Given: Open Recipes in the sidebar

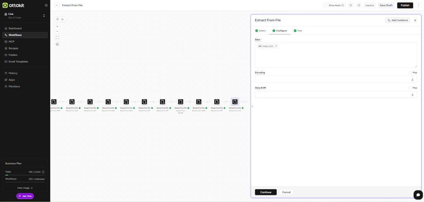Looking at the screenshot, I should 13,48.
